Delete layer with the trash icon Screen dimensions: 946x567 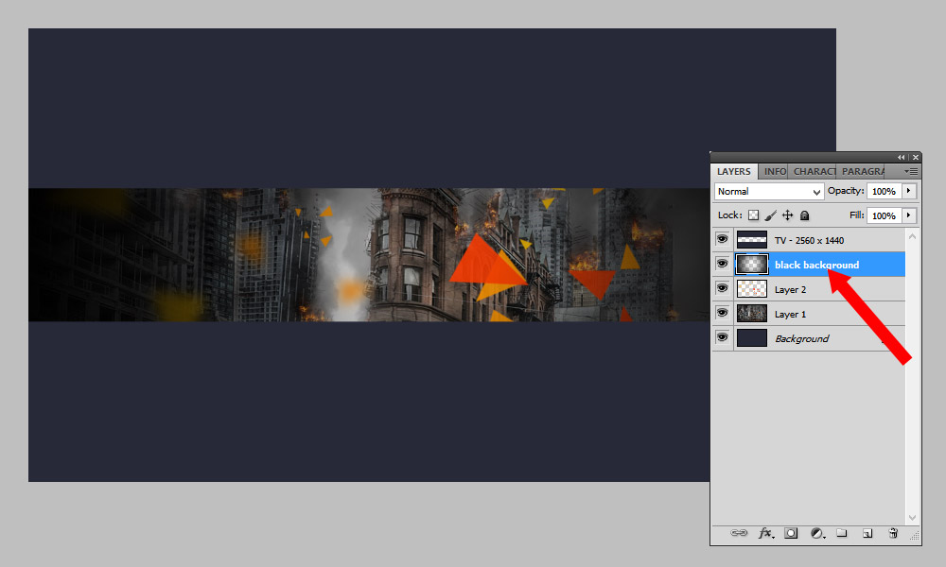[893, 533]
